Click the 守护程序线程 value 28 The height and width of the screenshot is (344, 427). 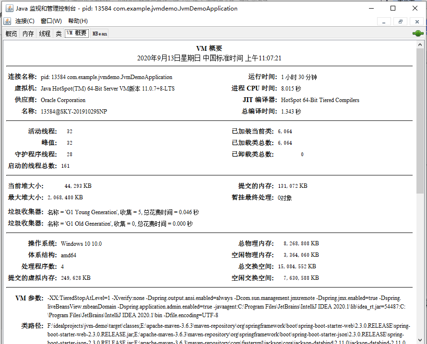click(70, 154)
